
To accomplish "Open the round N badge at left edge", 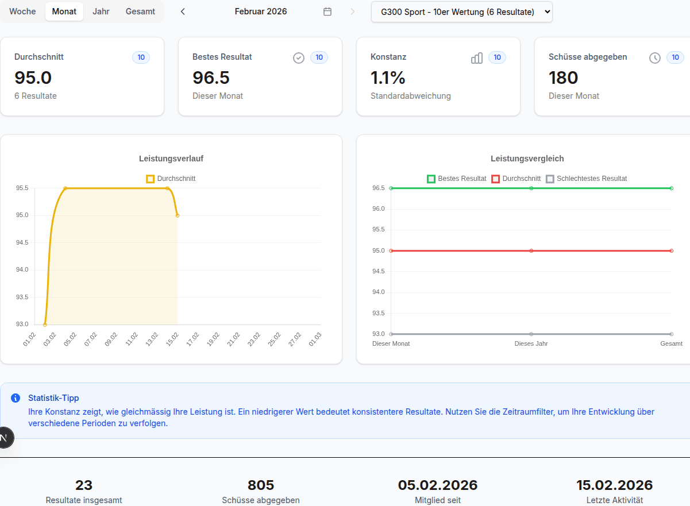I will [x=5, y=438].
